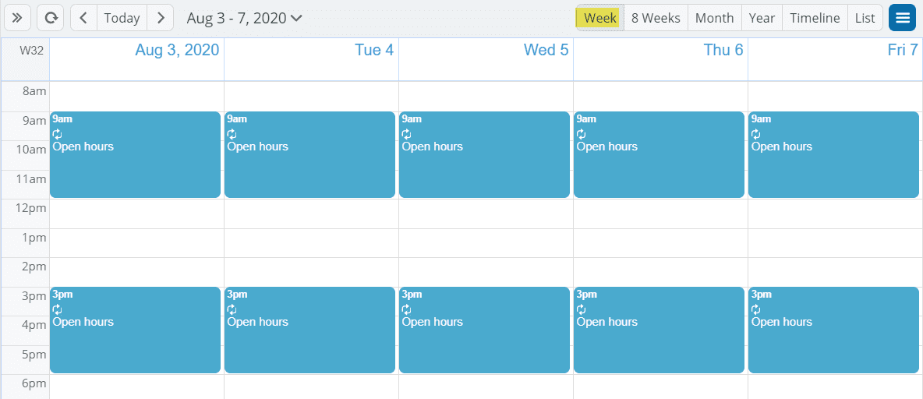Viewport: 923px width, 399px height.
Task: Select the Month view tab
Action: click(714, 18)
